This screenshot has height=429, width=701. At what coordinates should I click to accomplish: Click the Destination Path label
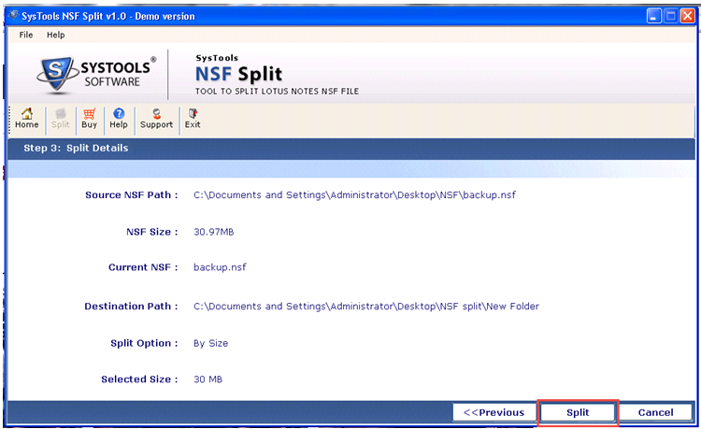tap(131, 307)
